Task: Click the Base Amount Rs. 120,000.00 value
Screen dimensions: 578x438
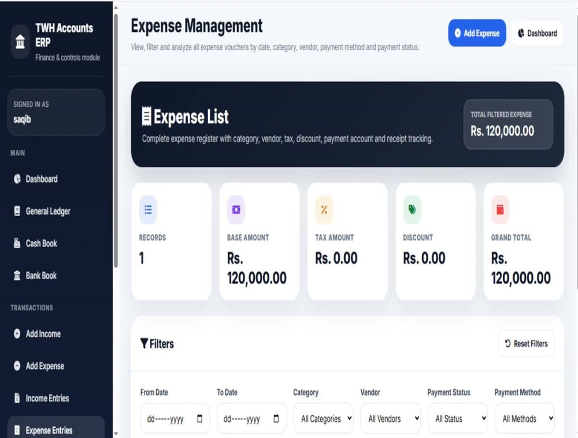Action: [x=257, y=268]
